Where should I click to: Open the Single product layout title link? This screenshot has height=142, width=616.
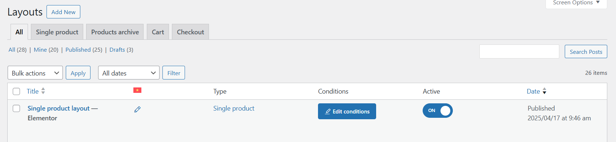[x=59, y=108]
